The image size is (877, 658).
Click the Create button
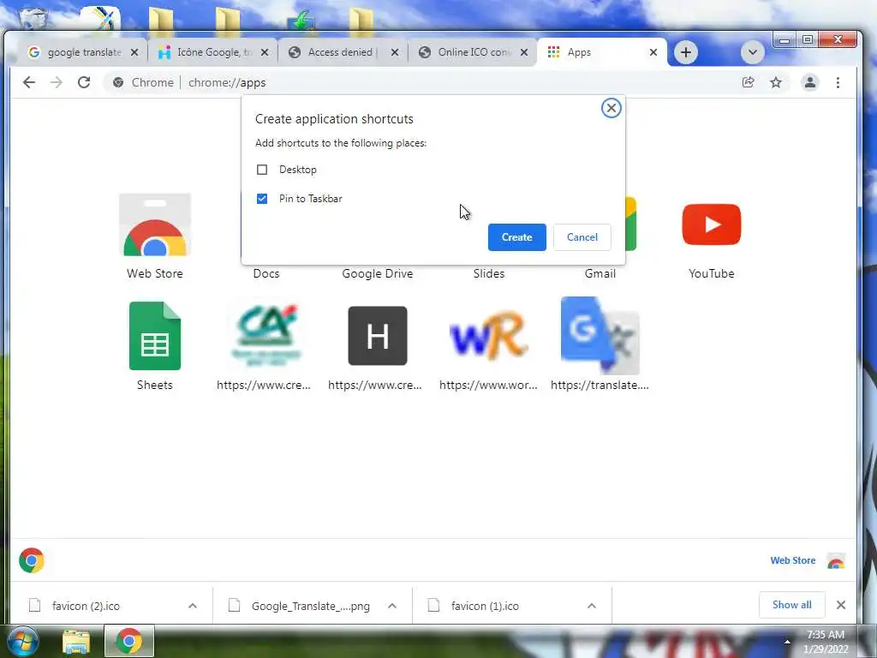pos(516,237)
